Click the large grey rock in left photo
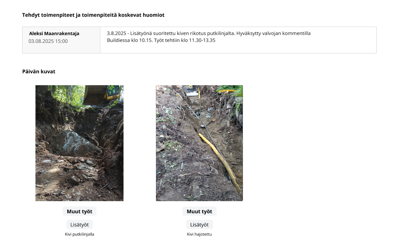397x250 pixels. (x=76, y=142)
